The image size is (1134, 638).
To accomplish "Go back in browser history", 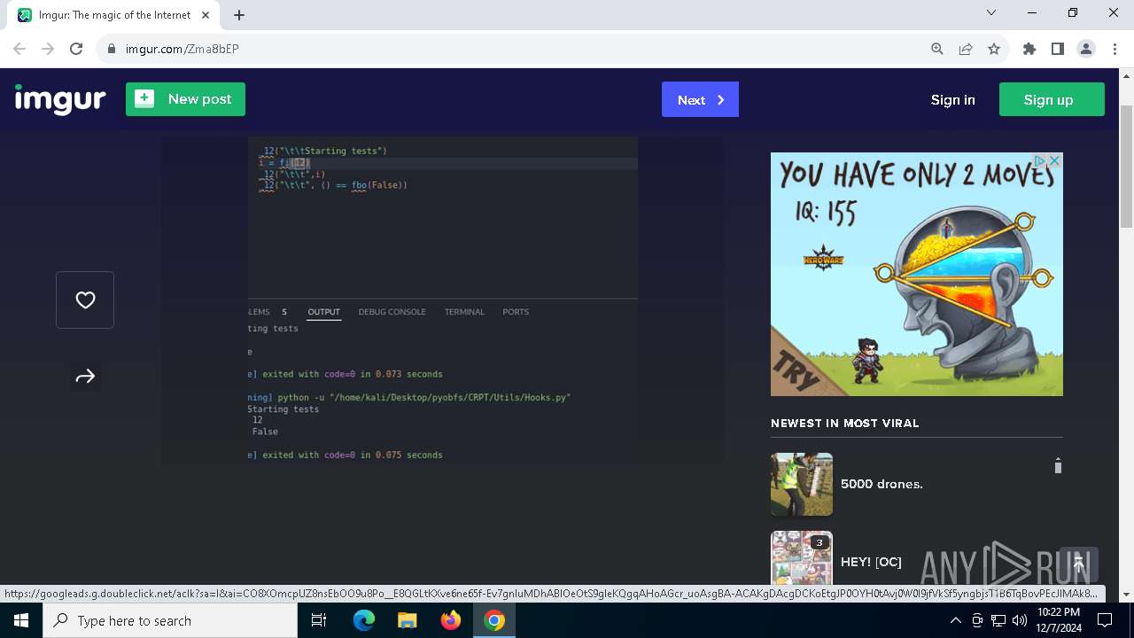I will pos(19,49).
